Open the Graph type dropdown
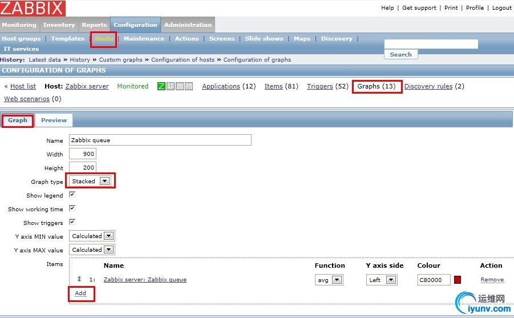 90,181
